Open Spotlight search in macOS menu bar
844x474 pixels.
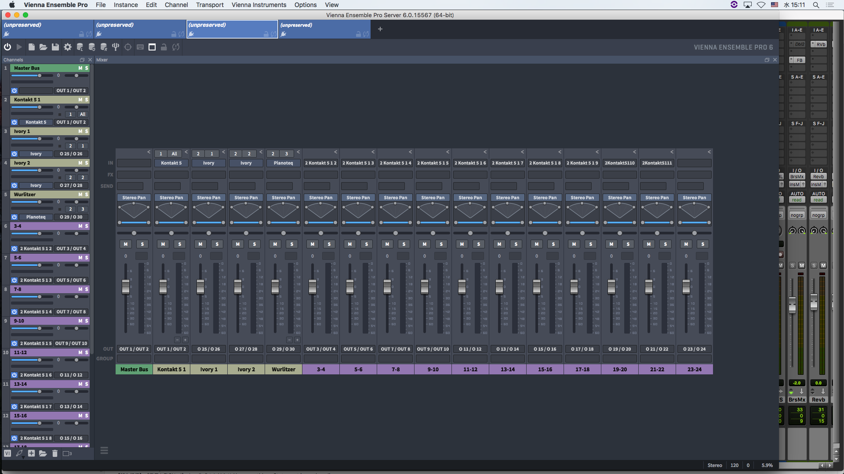tap(816, 5)
